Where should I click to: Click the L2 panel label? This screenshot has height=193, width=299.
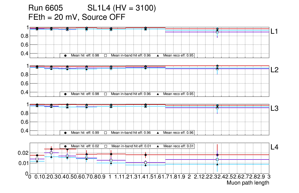[274, 70]
